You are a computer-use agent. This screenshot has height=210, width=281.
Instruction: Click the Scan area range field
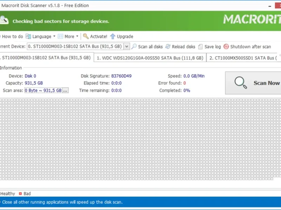coord(43,90)
